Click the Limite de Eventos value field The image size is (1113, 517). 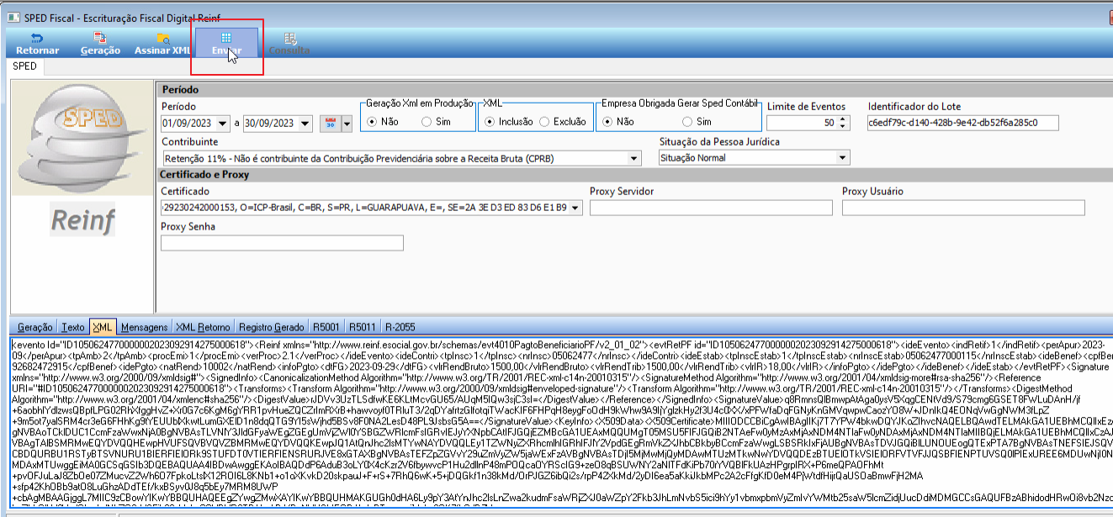tap(802, 123)
